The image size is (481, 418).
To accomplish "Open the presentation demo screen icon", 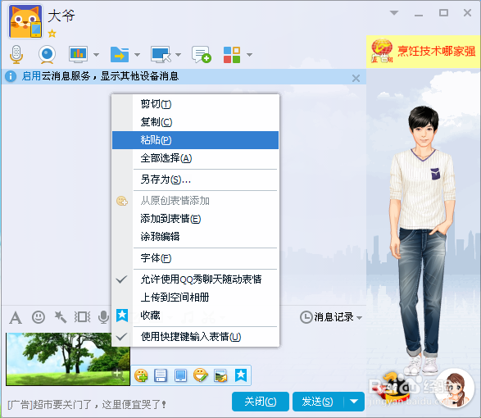I will pos(78,55).
